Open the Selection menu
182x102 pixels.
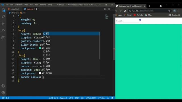19,5
